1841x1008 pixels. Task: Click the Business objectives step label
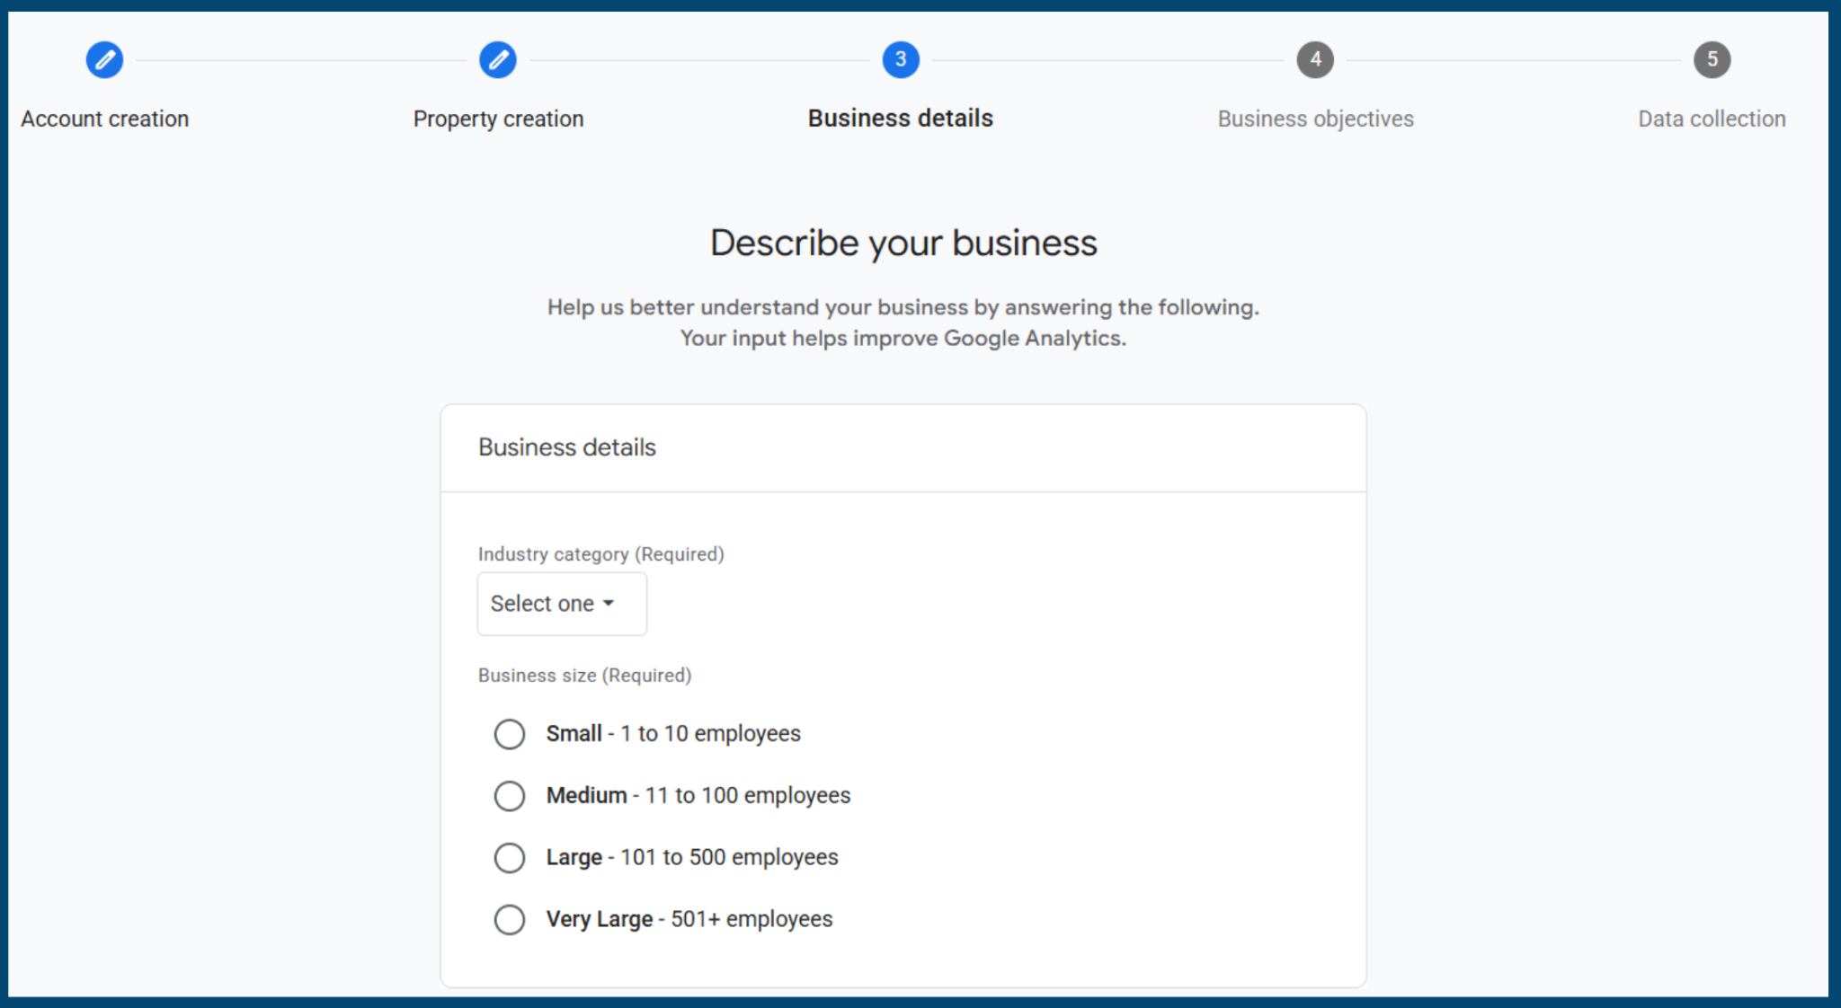click(x=1316, y=119)
